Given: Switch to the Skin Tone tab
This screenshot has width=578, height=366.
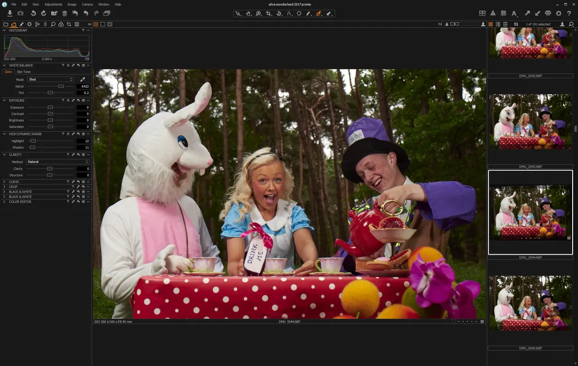Looking at the screenshot, I should (24, 72).
